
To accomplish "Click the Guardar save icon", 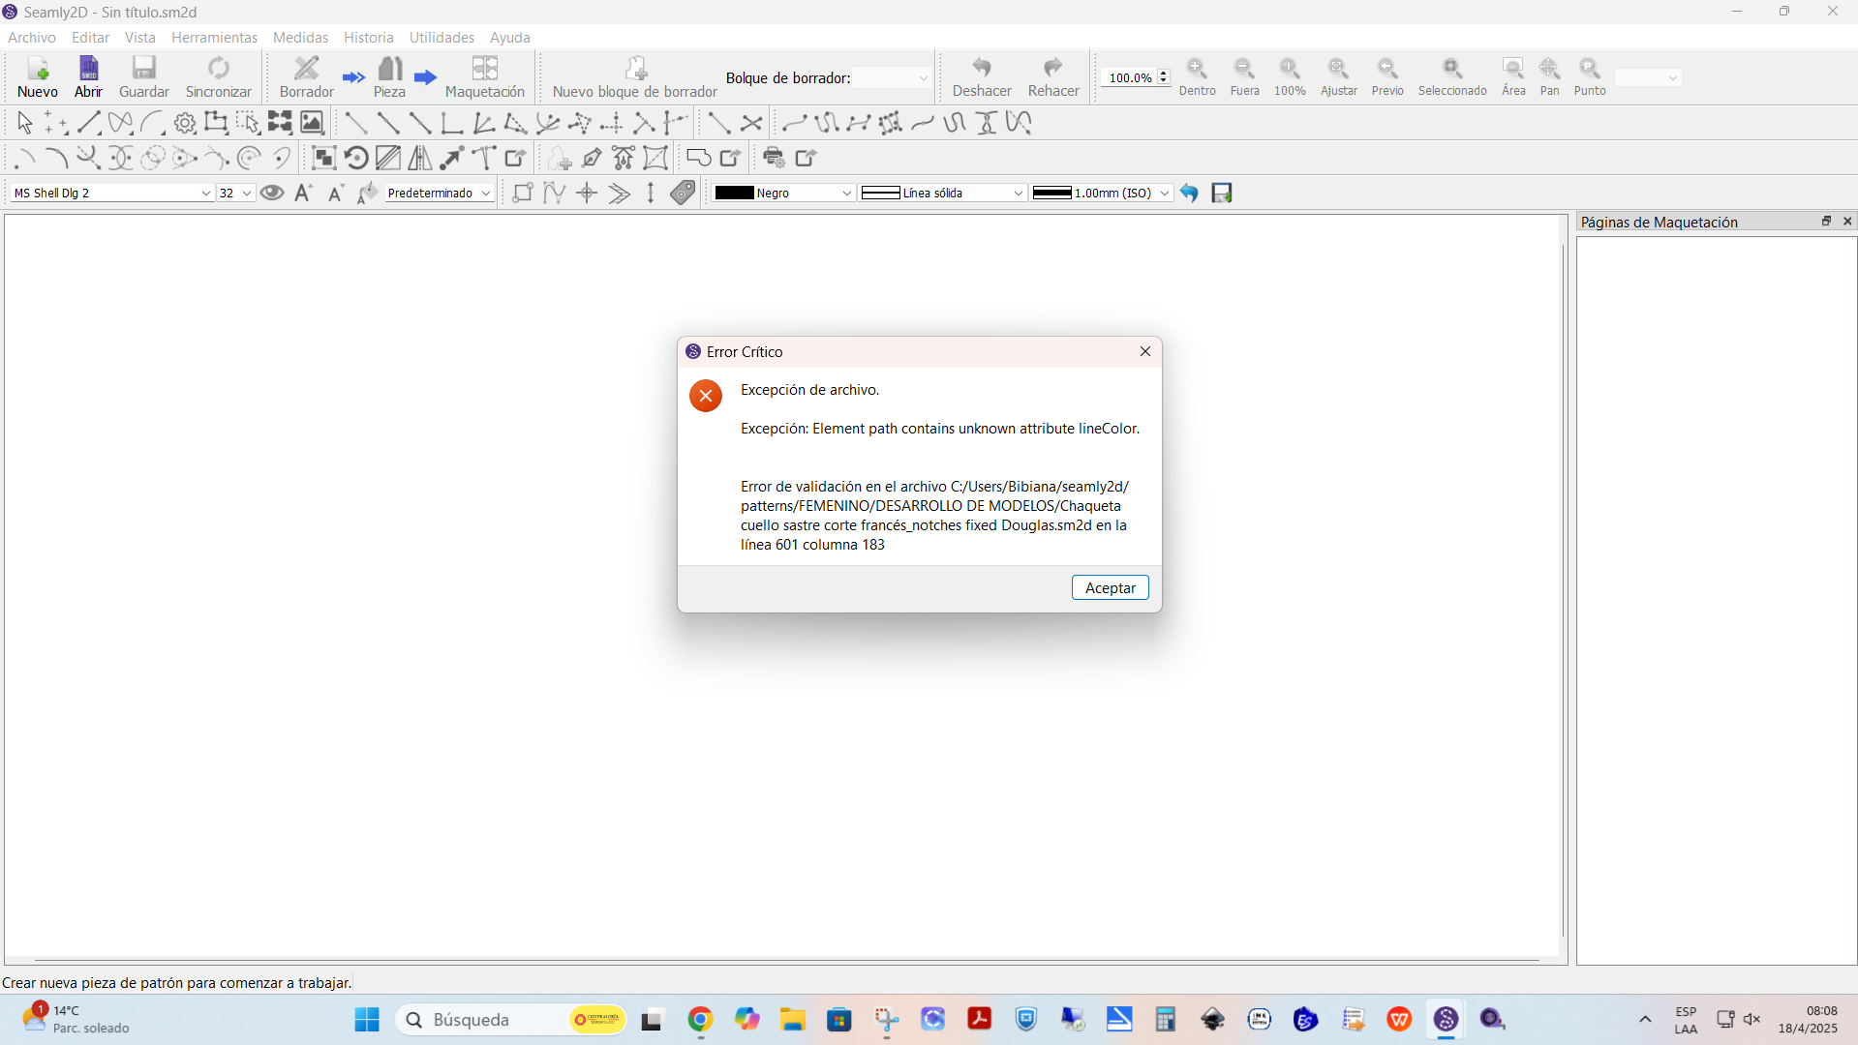I will click(144, 77).
